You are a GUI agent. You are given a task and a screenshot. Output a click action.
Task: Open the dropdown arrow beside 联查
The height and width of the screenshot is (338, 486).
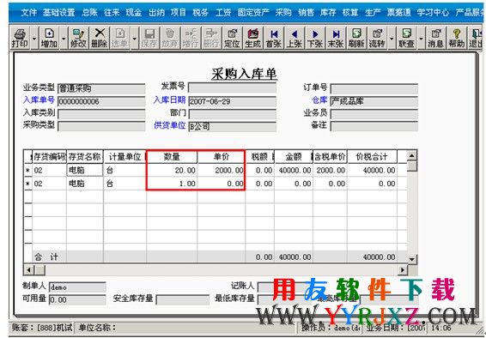pyautogui.click(x=421, y=39)
